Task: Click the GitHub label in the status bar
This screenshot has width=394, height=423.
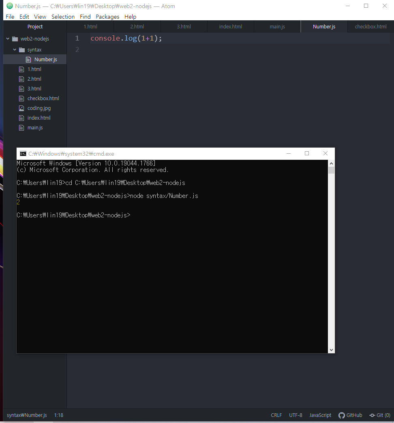Action: 354,415
